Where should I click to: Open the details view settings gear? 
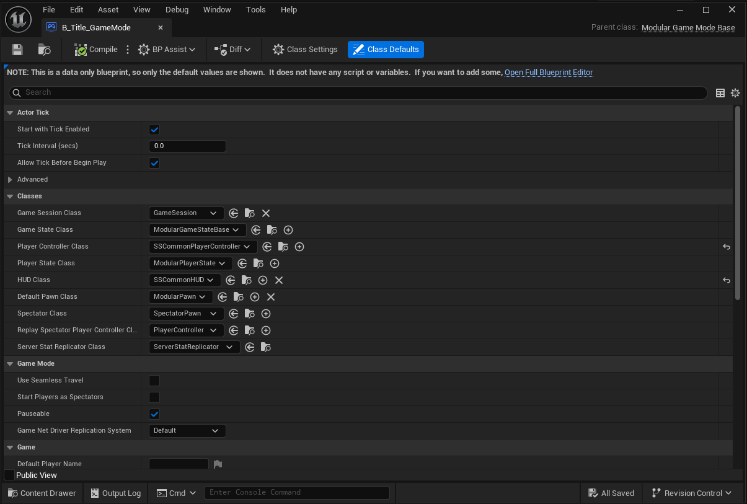coord(735,92)
